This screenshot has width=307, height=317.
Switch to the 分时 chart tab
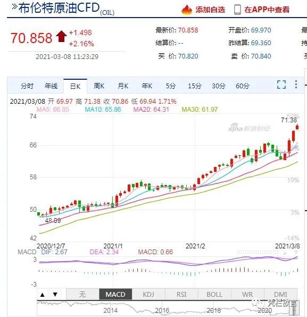[x=27, y=86]
